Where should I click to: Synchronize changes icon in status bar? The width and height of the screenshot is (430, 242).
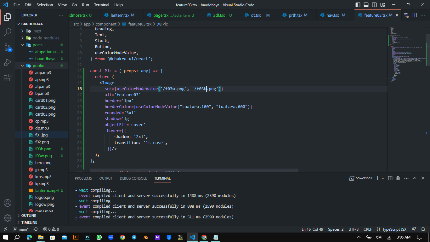[36, 229]
